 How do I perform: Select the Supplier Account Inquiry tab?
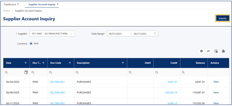tap(42, 4)
